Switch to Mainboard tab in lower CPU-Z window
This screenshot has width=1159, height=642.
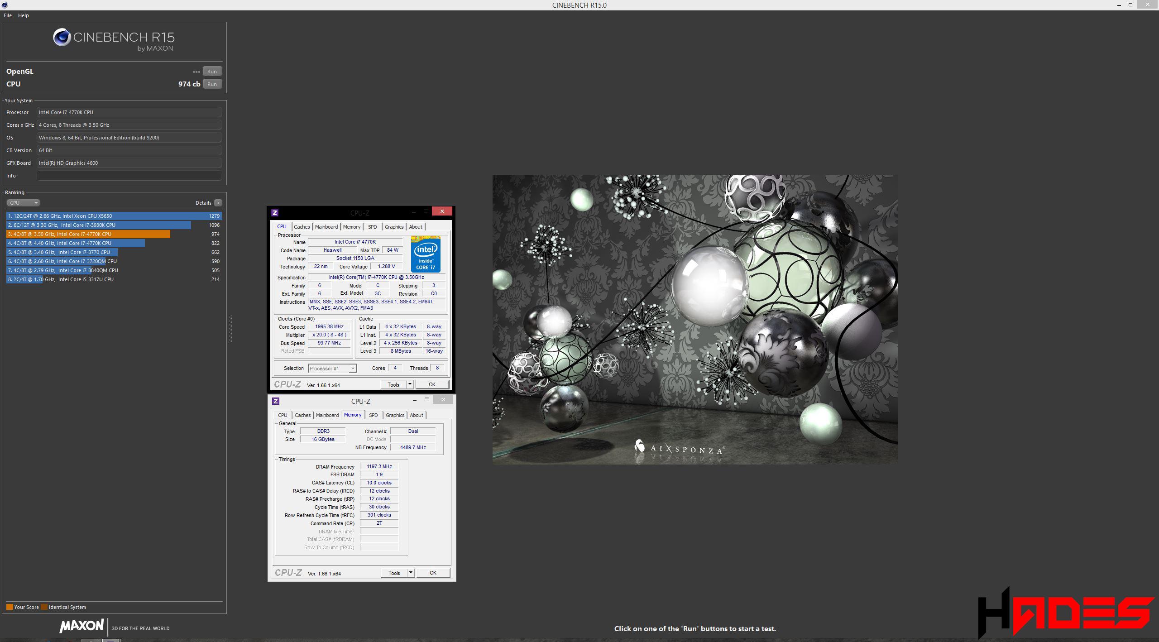coord(327,415)
